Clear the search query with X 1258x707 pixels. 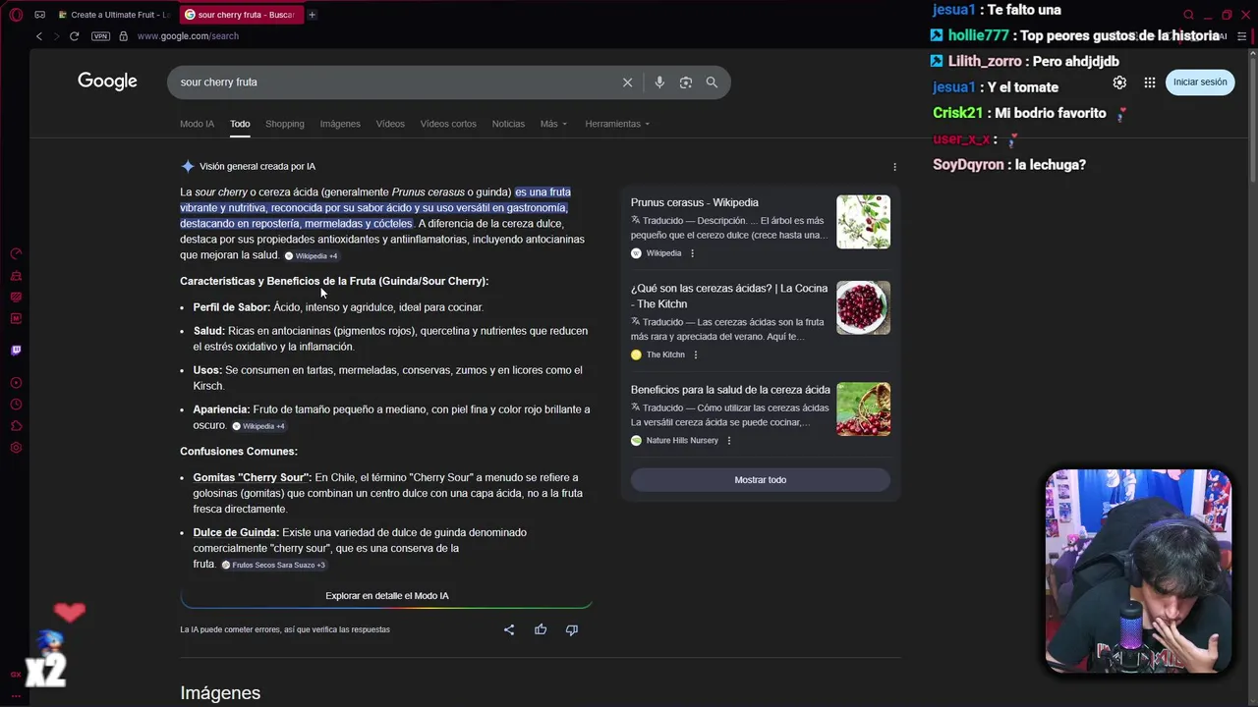coord(627,82)
